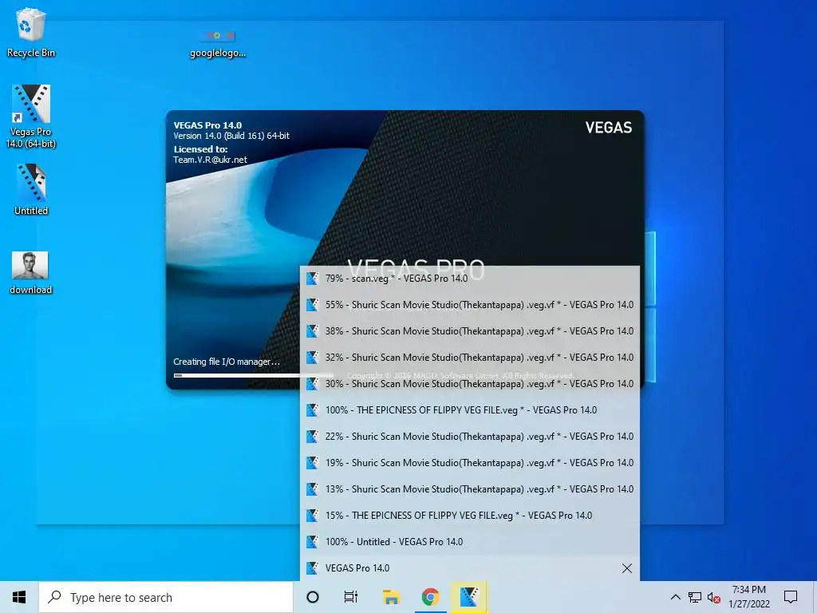The width and height of the screenshot is (817, 613).
Task: Click the Vegas splash loading progress bar
Action: pos(254,375)
